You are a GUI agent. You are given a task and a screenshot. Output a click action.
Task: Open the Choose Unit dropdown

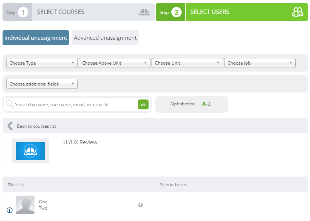(x=187, y=63)
